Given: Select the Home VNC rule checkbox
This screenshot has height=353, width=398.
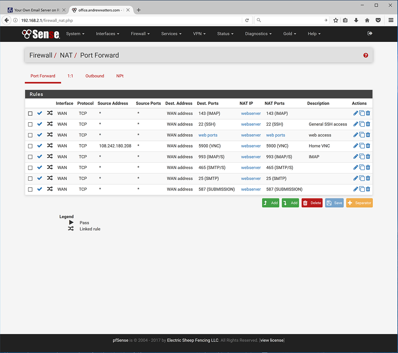Looking at the screenshot, I should click(x=30, y=146).
